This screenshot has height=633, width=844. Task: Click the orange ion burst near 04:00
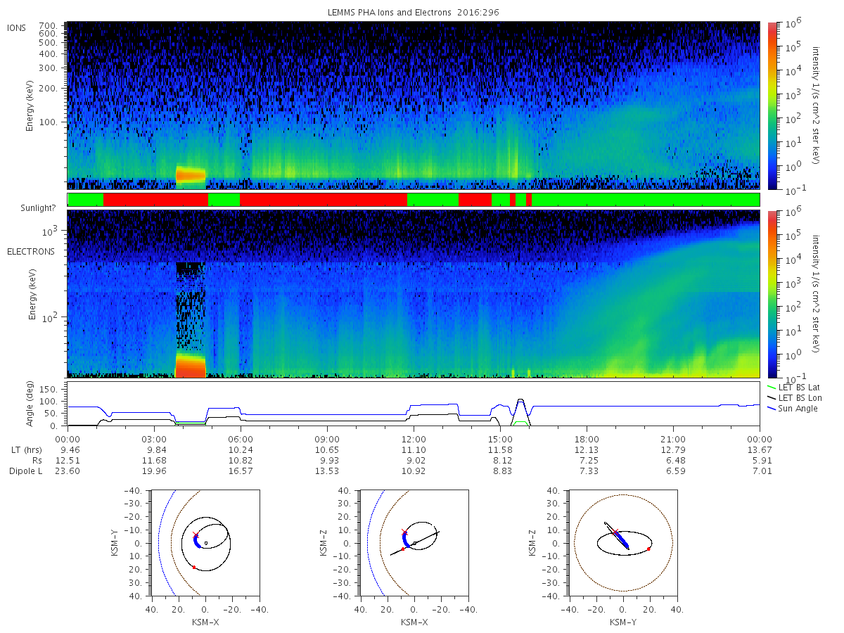point(191,174)
